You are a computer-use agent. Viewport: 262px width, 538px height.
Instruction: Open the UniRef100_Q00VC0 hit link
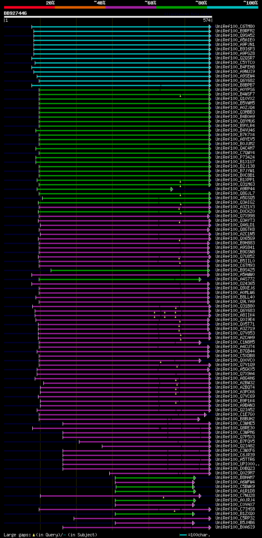[x=235, y=360]
